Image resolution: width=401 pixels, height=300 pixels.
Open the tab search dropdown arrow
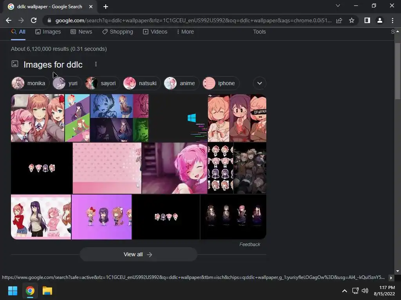338,5
